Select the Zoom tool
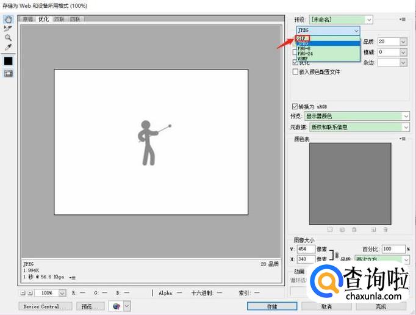The width and height of the screenshot is (416, 315). coord(8,37)
